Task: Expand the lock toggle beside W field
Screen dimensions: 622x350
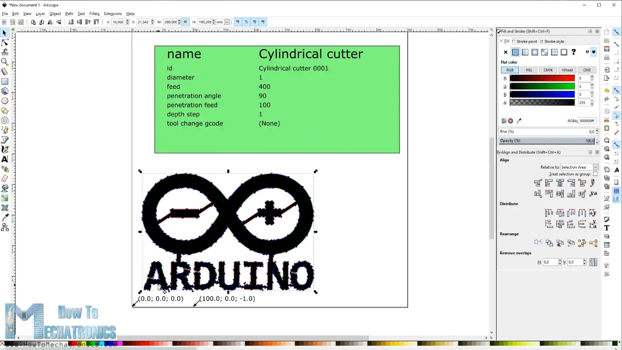Action: click(185, 21)
